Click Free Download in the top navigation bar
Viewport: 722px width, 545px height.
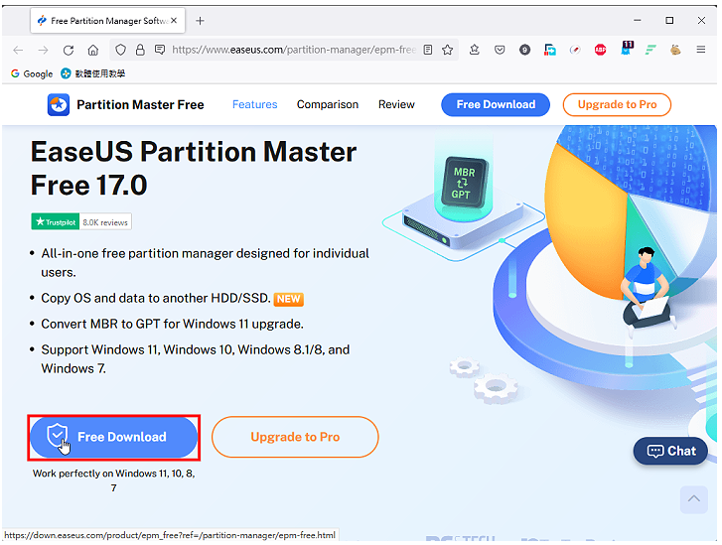[x=496, y=104]
